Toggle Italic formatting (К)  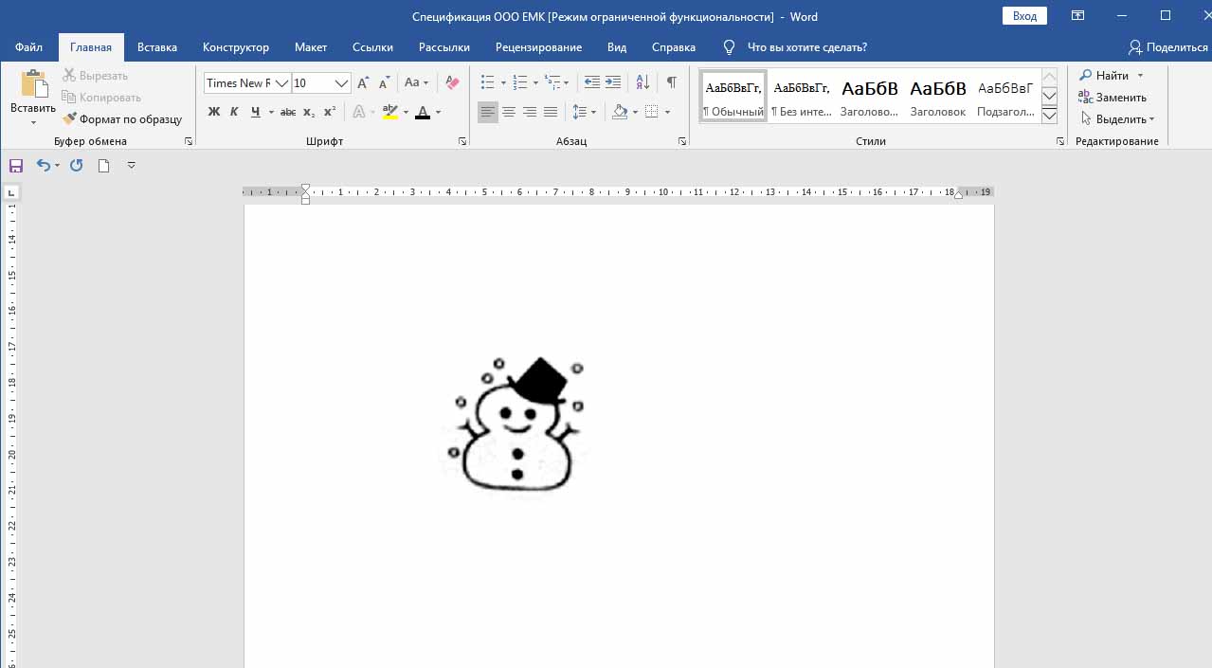pyautogui.click(x=234, y=112)
